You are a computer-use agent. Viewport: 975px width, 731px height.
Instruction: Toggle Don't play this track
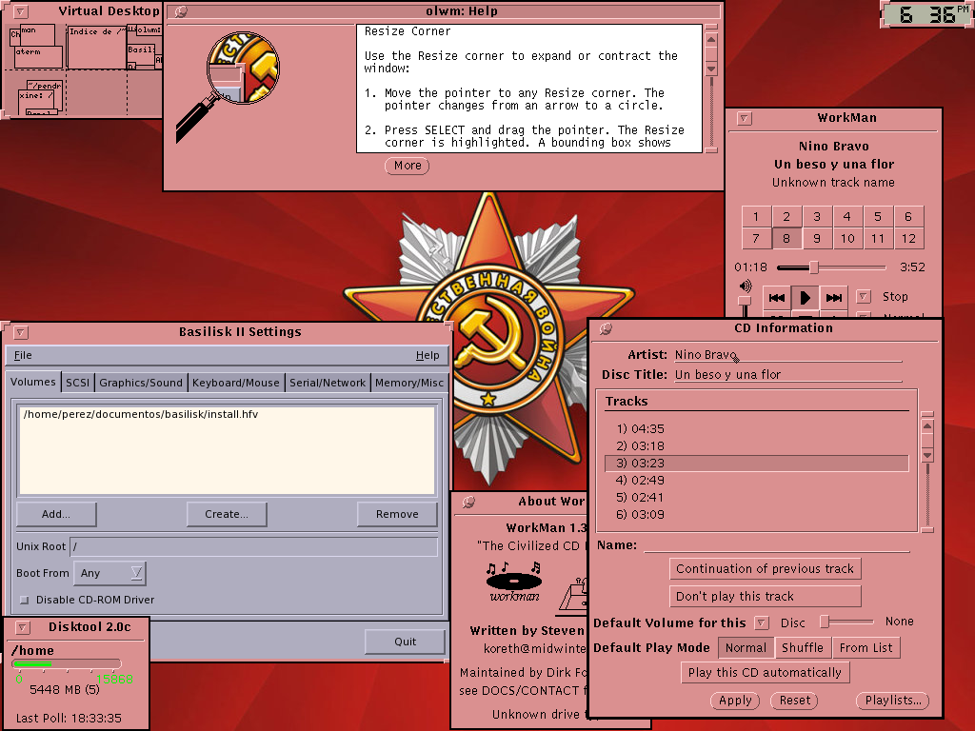point(765,597)
